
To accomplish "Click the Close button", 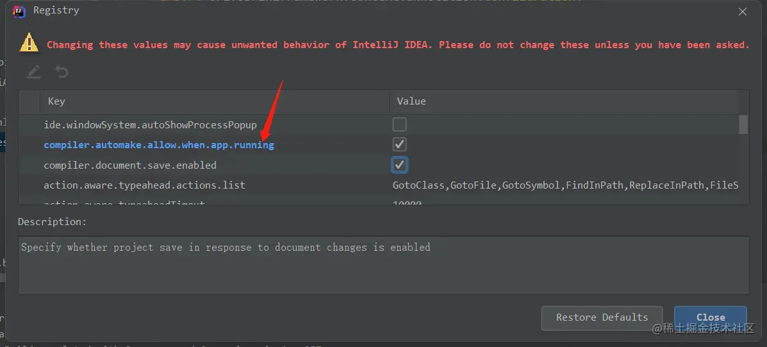I will [710, 317].
